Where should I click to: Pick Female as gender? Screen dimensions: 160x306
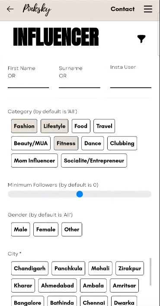[x=46, y=229]
